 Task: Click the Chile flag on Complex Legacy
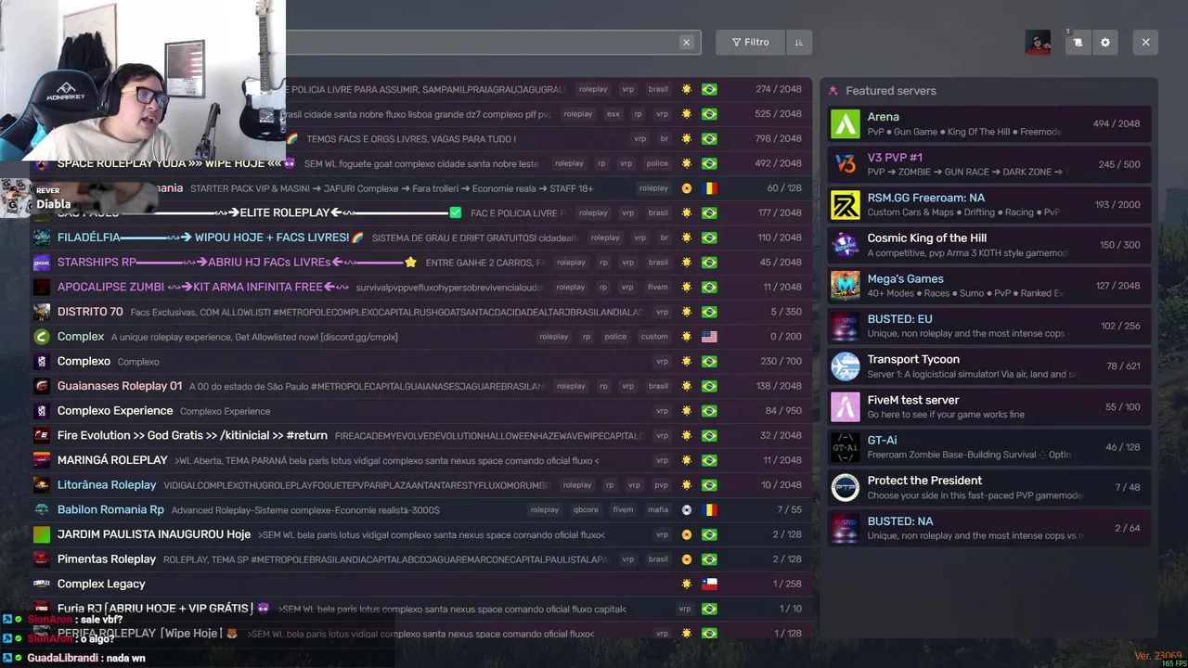coord(709,584)
